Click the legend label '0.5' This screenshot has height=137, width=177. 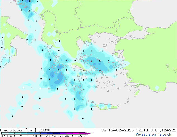[x=10, y=136]
